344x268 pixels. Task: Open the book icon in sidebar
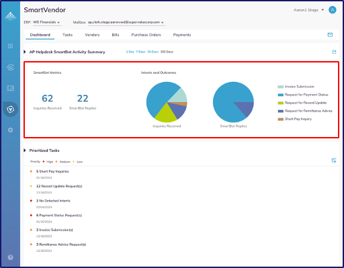pos(10,88)
